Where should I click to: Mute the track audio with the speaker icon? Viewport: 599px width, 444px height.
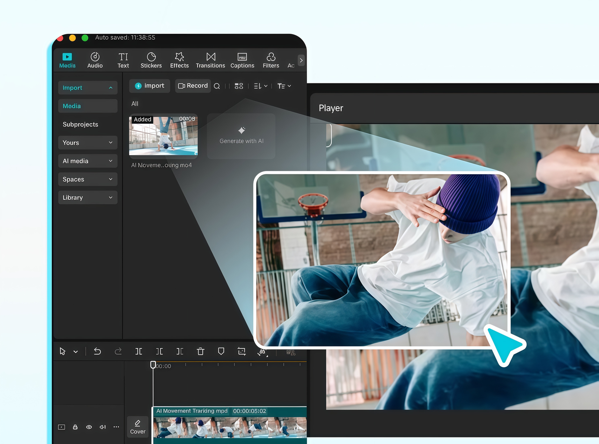click(102, 427)
